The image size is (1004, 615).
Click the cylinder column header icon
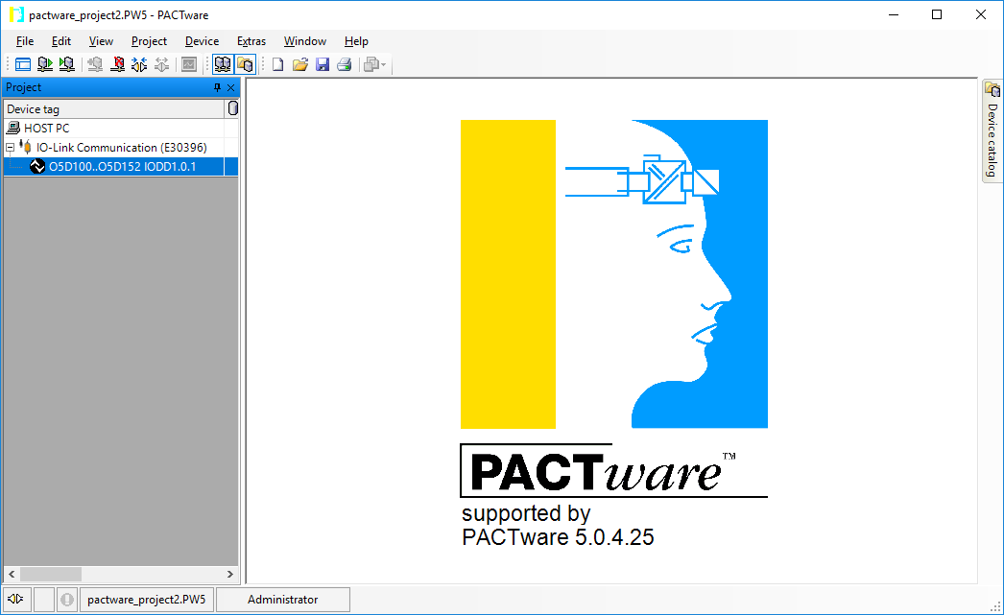click(233, 108)
